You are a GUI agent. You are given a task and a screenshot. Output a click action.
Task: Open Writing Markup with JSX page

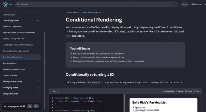tap(14, 39)
